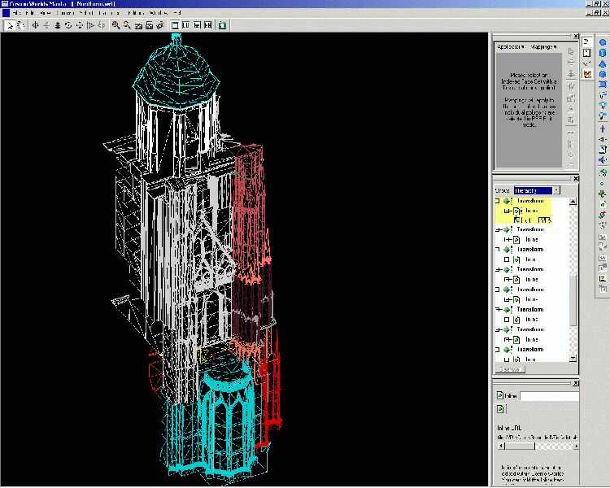Image resolution: width=610 pixels, height=488 pixels.
Task: Click the zoom in magnifier icon
Action: 116,25
